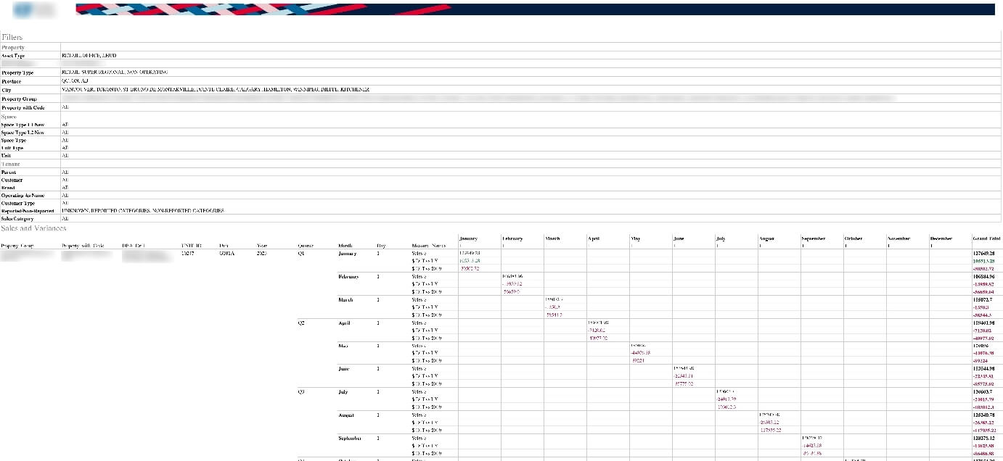The image size is (1003, 461).
Task: Click the Grand Total column header
Action: 986,238
